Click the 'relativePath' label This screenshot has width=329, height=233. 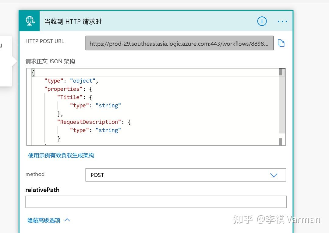[42, 190]
